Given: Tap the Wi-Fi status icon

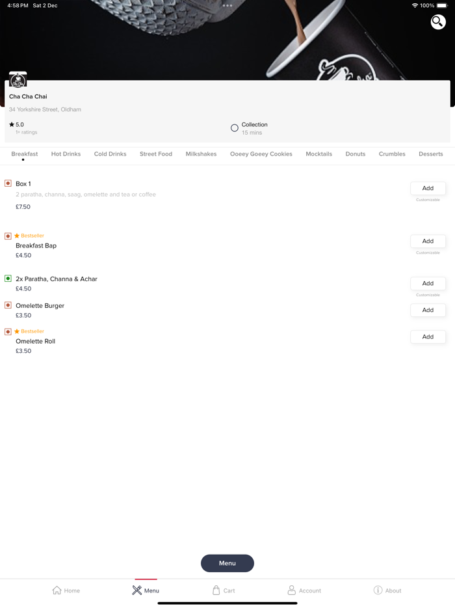Looking at the screenshot, I should pos(415,5).
